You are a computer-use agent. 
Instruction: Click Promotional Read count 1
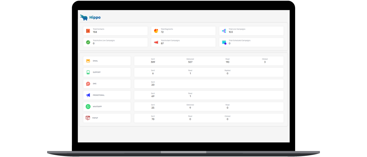pyautogui.click(x=190, y=96)
